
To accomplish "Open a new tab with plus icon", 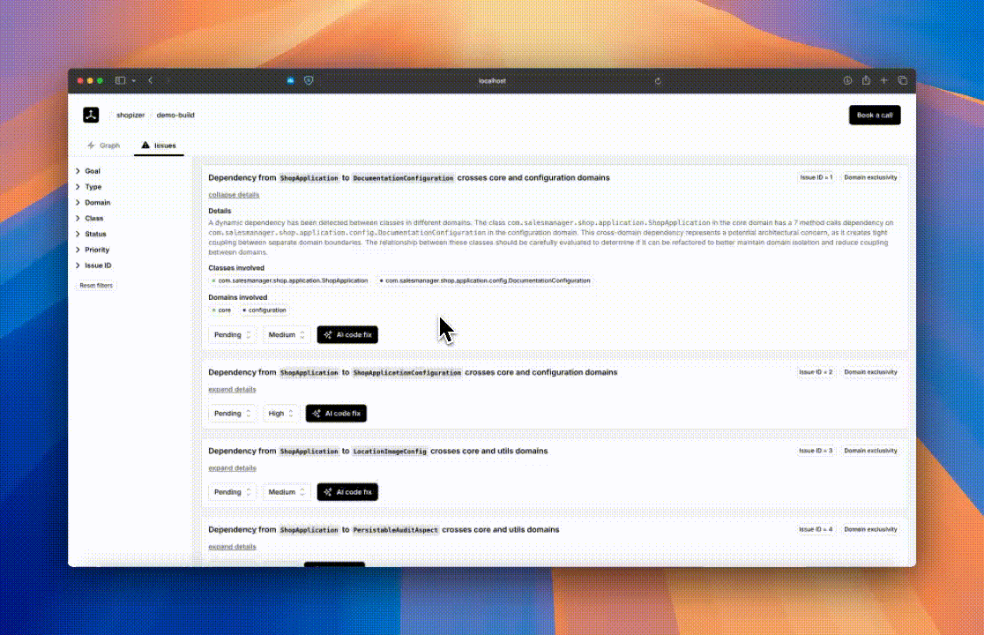I will 884,80.
